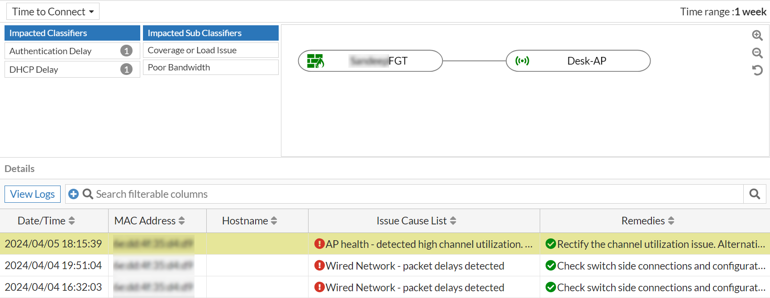
Task: Sort by the Issue Cause List column
Action: pos(453,221)
